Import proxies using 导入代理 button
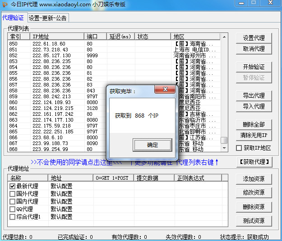282x241 pixels. [254, 106]
